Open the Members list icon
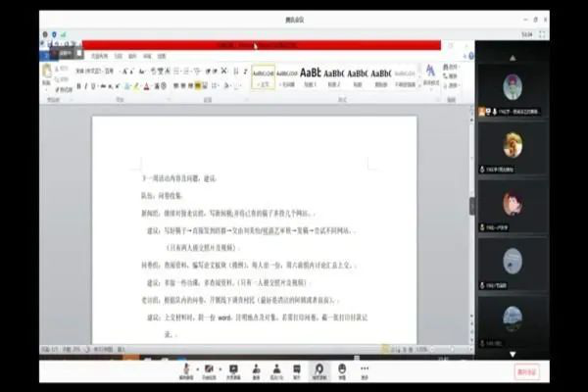The width and height of the screenshot is (588, 392). [x=276, y=370]
